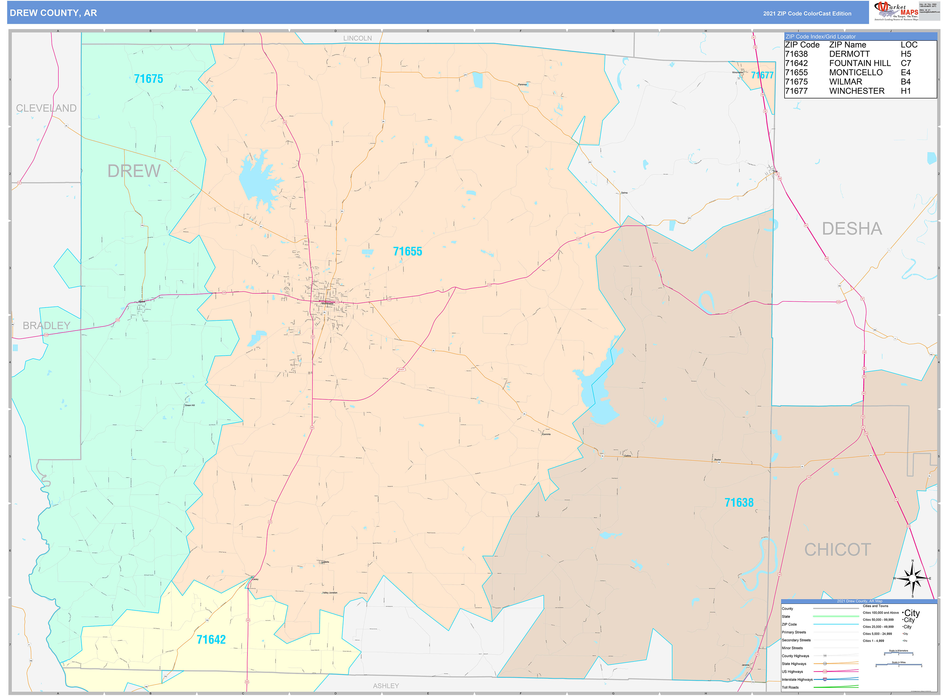Viewport: 945px width, 696px height.
Task: Expand the 2021 Drew County, AR Map legend header
Action: click(860, 601)
